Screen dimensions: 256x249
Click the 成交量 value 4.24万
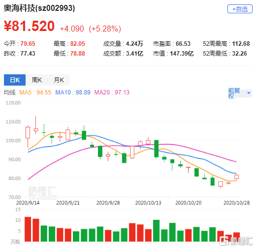click(x=134, y=44)
